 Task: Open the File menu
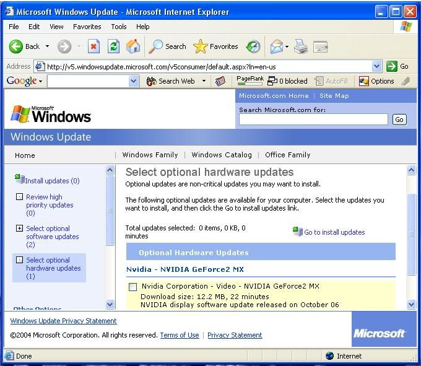tap(14, 27)
